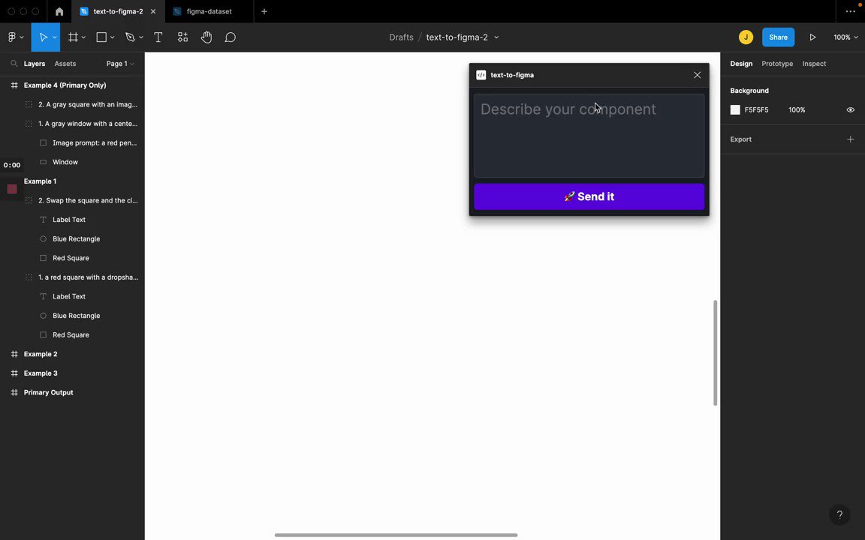Click the Send it button
The height and width of the screenshot is (540, 865).
click(x=589, y=196)
